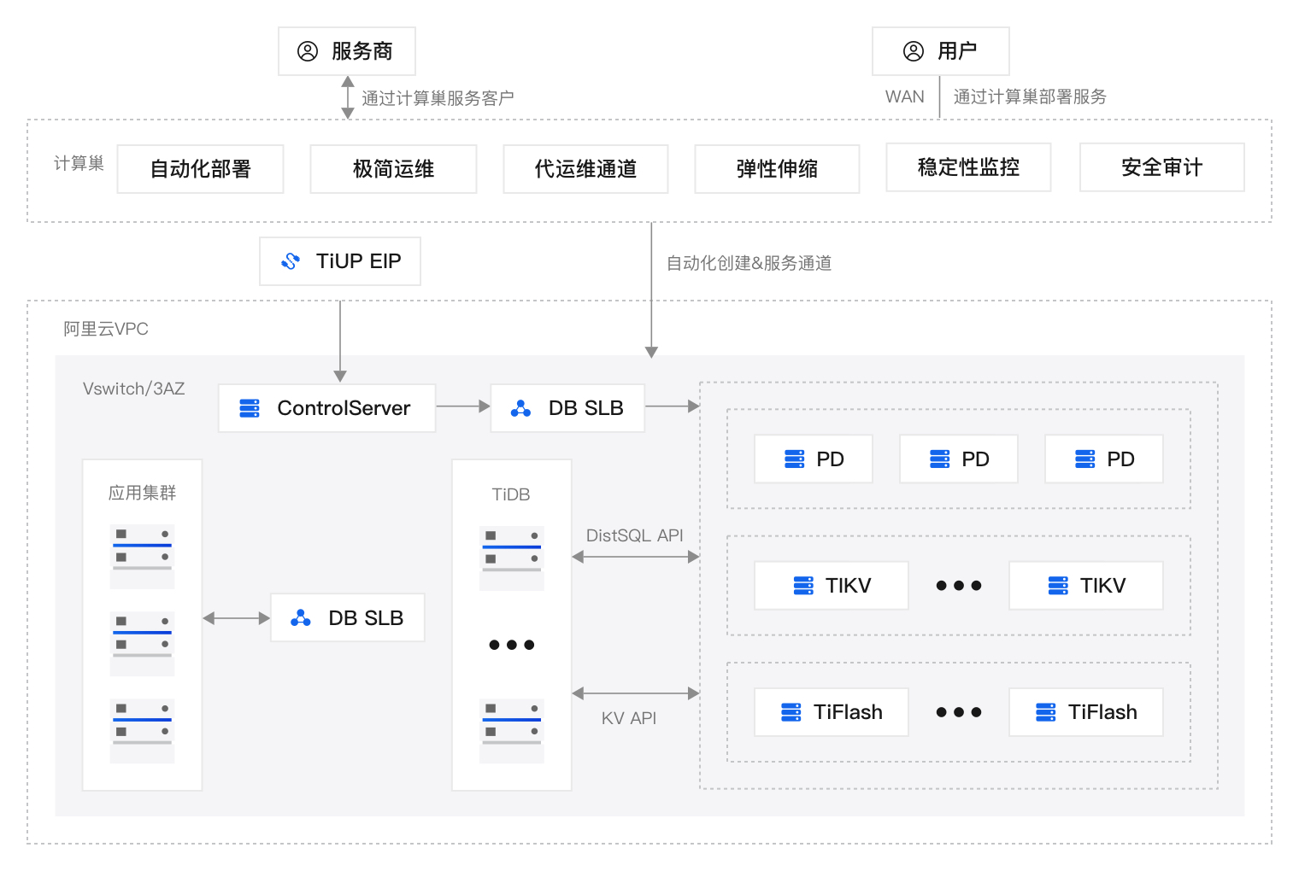Click the ControlServer server icon

pyautogui.click(x=250, y=408)
